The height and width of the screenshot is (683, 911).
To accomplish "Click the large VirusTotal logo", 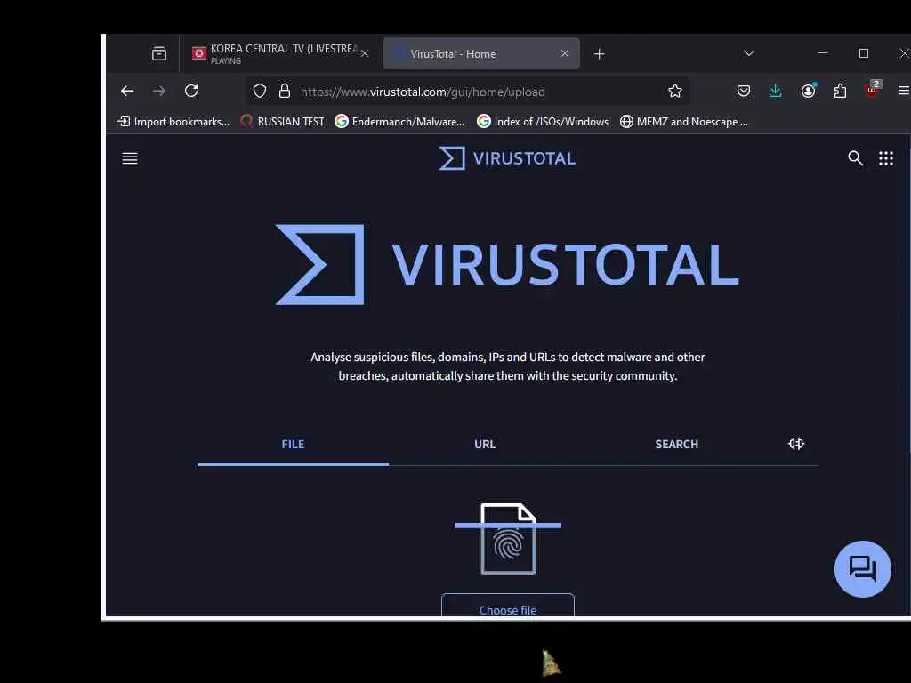I will pos(507,264).
